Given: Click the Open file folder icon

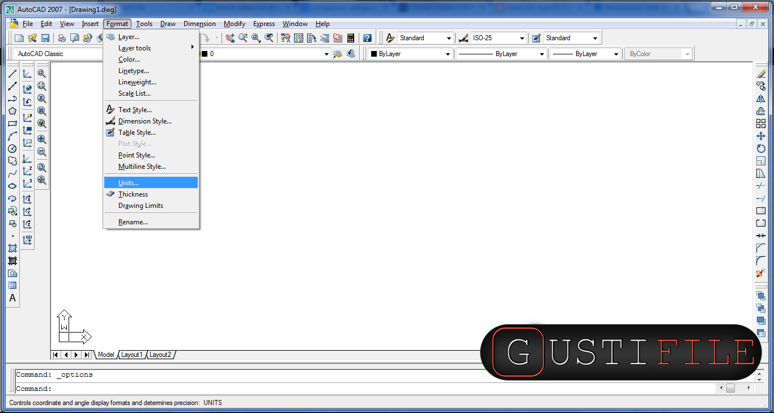Looking at the screenshot, I should coord(32,38).
